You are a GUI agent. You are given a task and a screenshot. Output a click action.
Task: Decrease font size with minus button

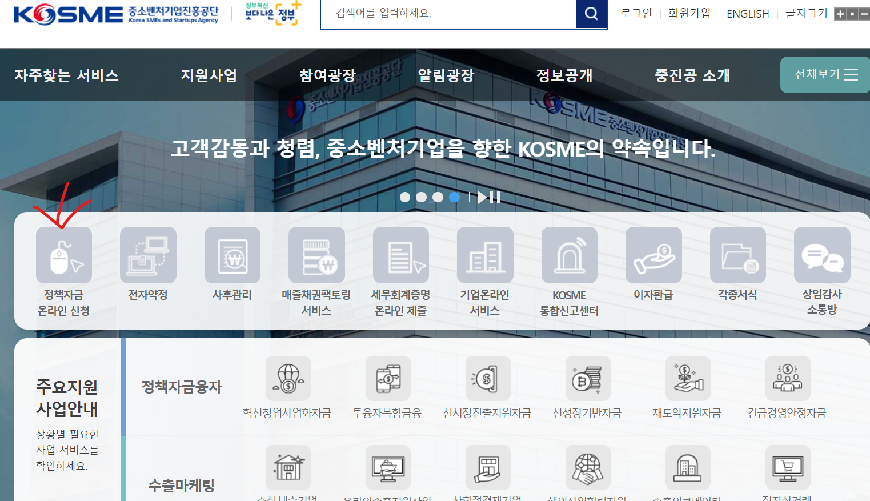pos(864,14)
